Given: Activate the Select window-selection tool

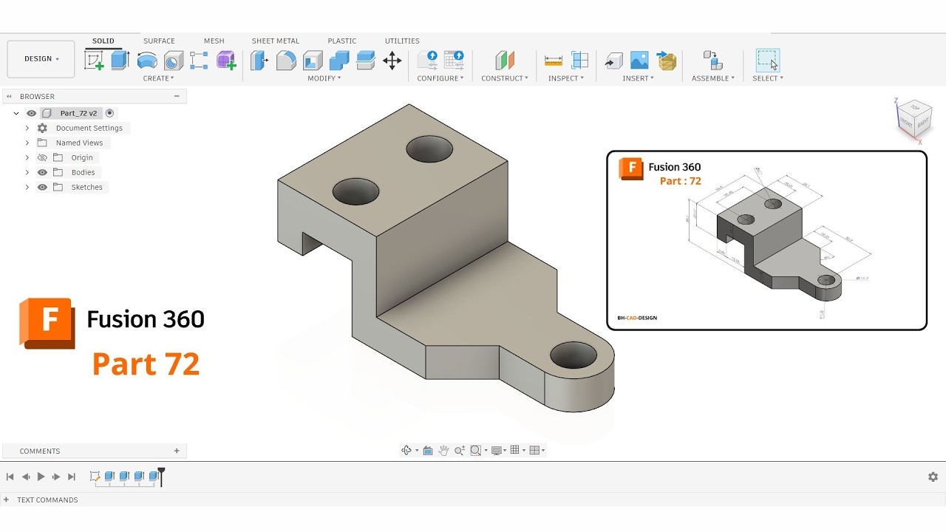Looking at the screenshot, I should click(768, 61).
